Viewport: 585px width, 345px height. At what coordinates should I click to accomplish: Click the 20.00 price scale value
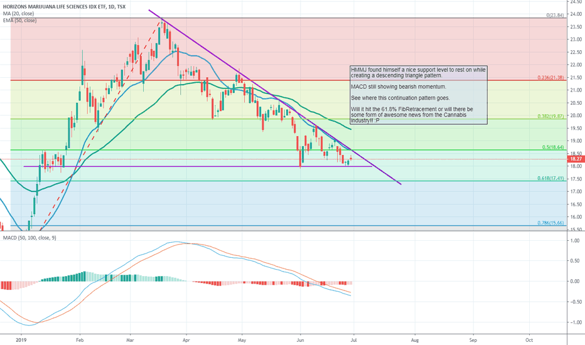point(576,115)
